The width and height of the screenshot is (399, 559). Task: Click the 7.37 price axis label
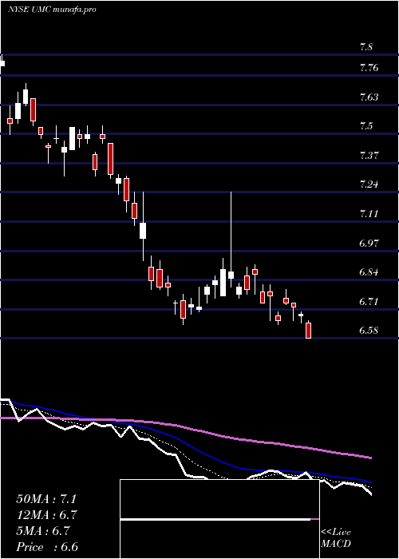tap(369, 156)
